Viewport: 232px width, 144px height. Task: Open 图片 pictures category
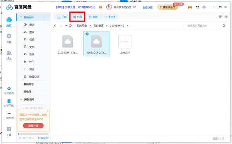point(29,32)
